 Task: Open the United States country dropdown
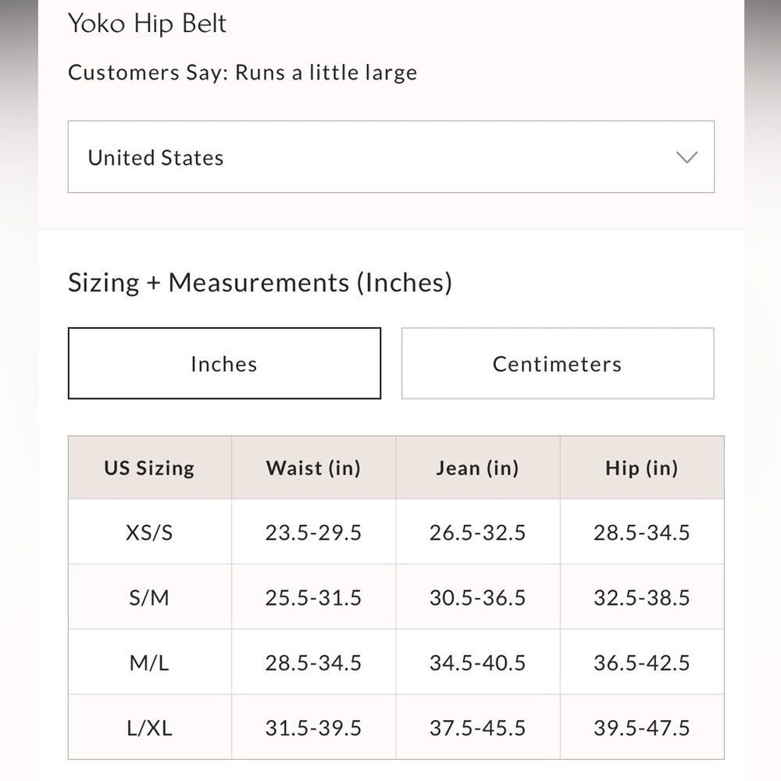[x=391, y=157]
